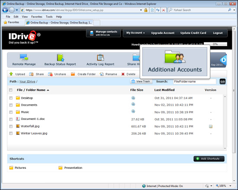Image resolution: width=238 pixels, height=190 pixels.
Task: Click the blue download arrow badge
Action: [223, 60]
